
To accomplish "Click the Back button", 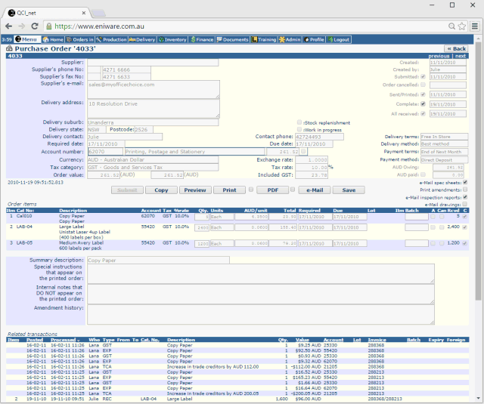I will (456, 48).
